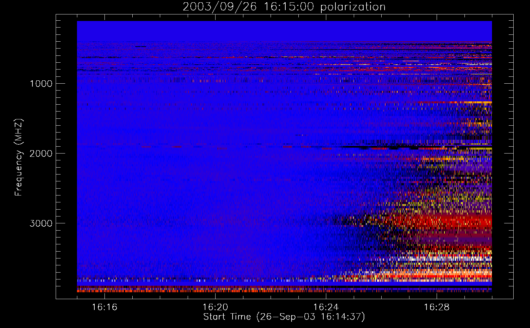530x328 pixels.
Task: Click the 16:24 time tick label
Action: coord(326,307)
